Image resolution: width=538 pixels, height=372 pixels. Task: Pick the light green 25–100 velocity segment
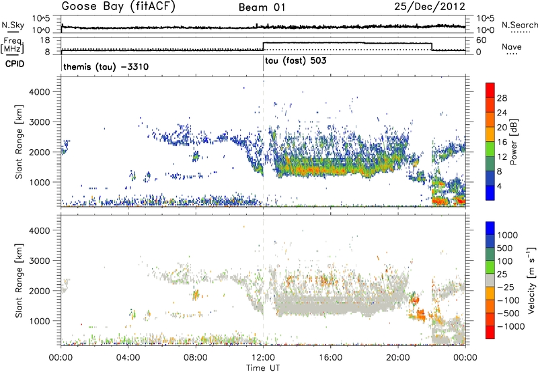coord(490,267)
